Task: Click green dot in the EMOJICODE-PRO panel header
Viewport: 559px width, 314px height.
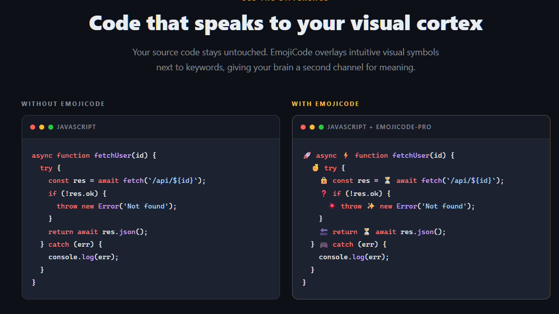Action: coord(321,127)
